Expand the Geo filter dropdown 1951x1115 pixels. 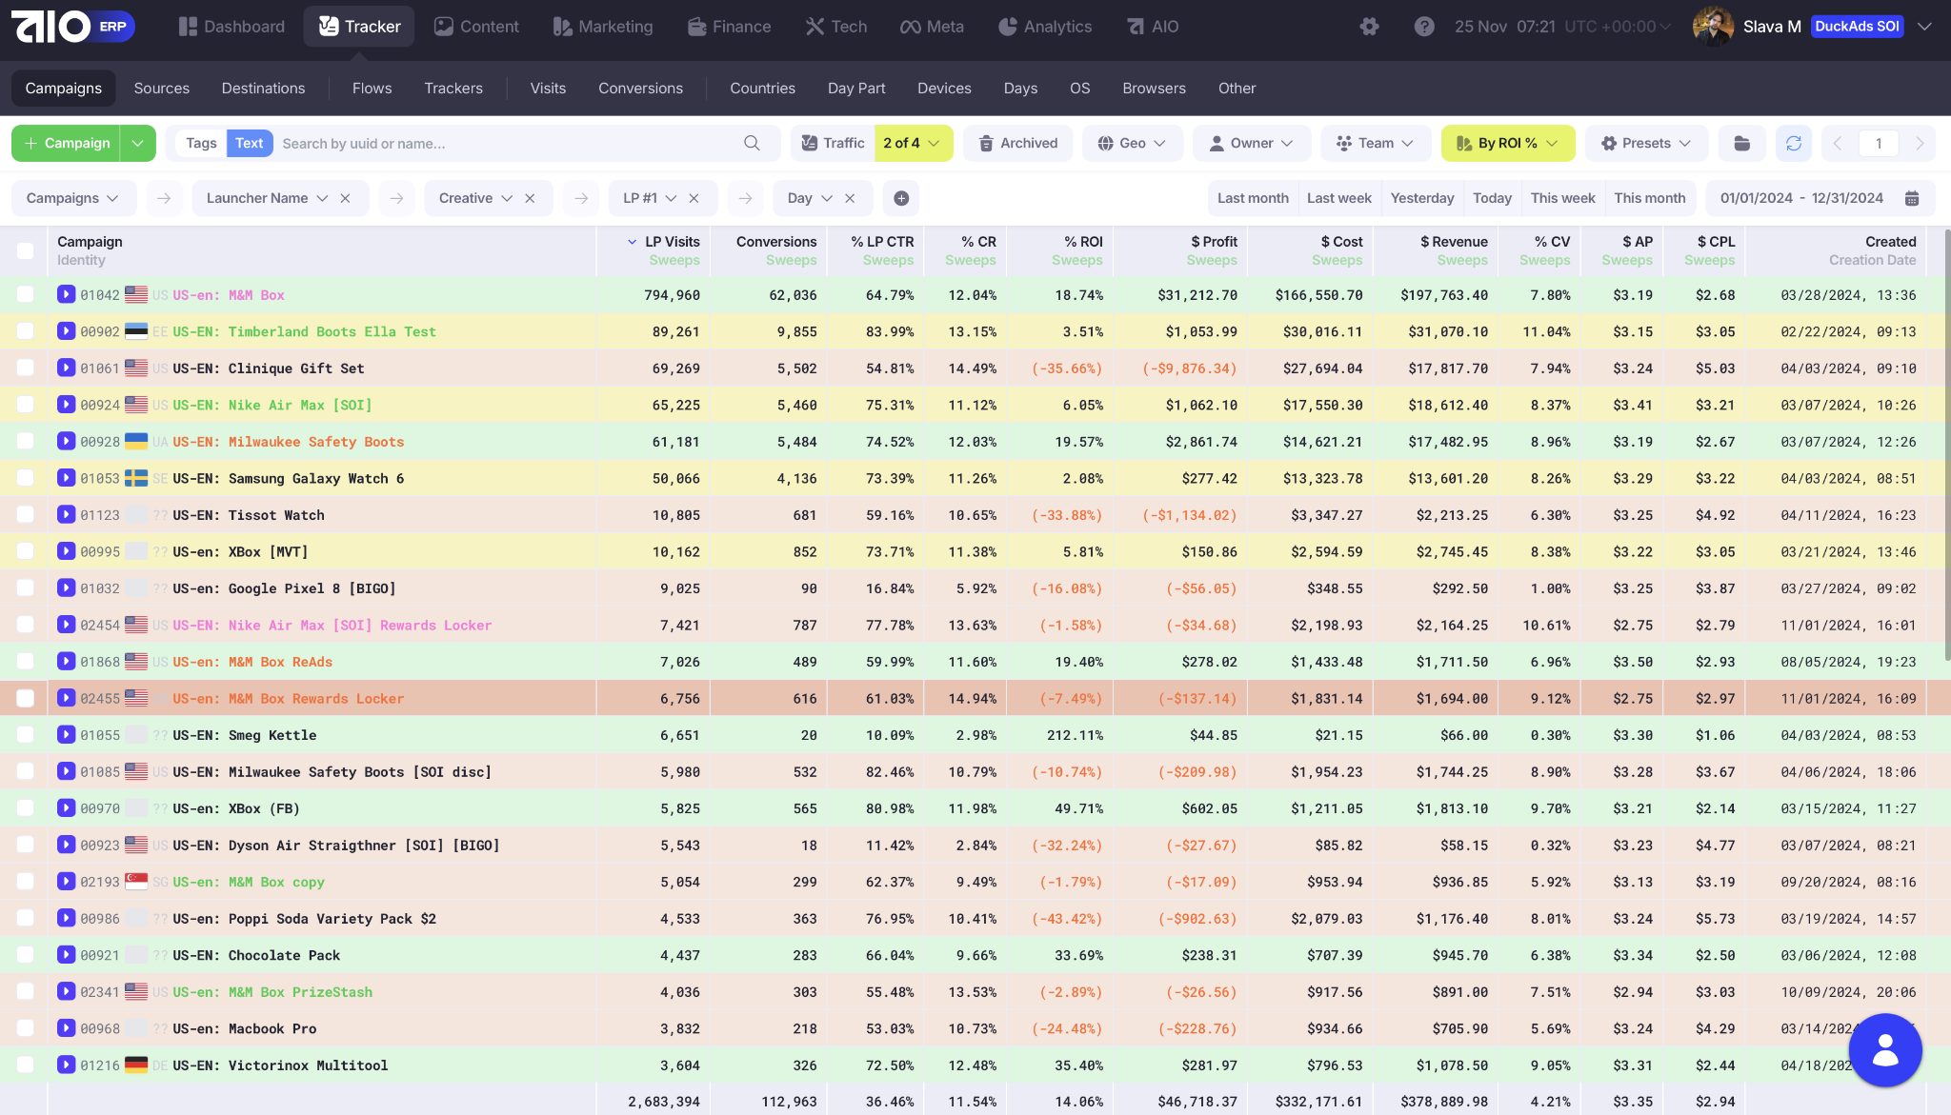pos(1132,143)
